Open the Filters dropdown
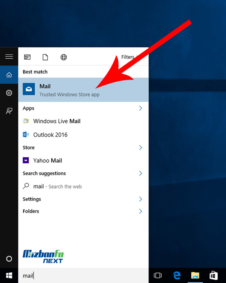Screen dimensions: 226x283 click(x=130, y=57)
